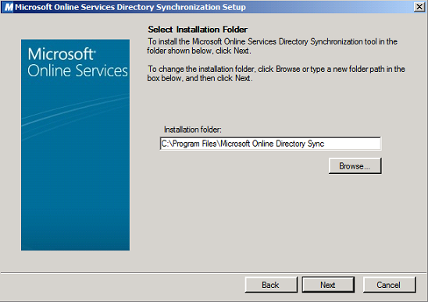Image resolution: width=428 pixels, height=302 pixels.
Task: Click the 'Online Services' text in banner
Action: 77,70
